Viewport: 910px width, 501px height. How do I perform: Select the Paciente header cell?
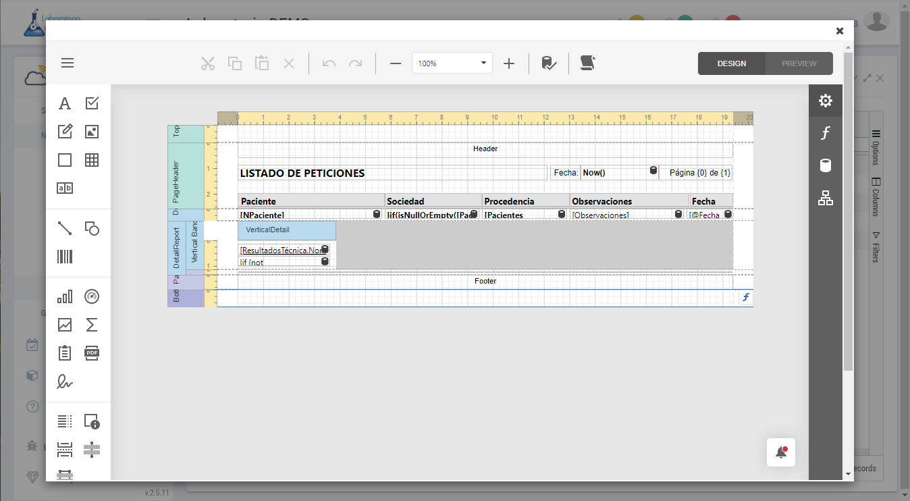pyautogui.click(x=311, y=201)
